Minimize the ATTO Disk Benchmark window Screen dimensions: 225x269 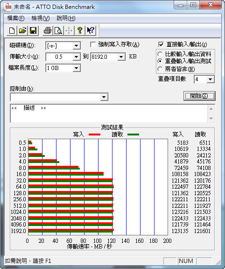[x=181, y=5]
